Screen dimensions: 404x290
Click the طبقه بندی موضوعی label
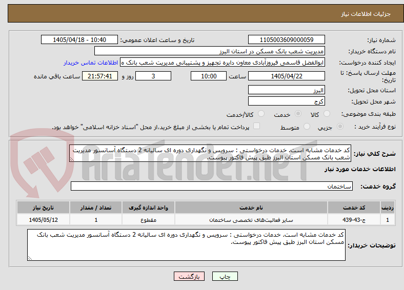[x=369, y=114]
